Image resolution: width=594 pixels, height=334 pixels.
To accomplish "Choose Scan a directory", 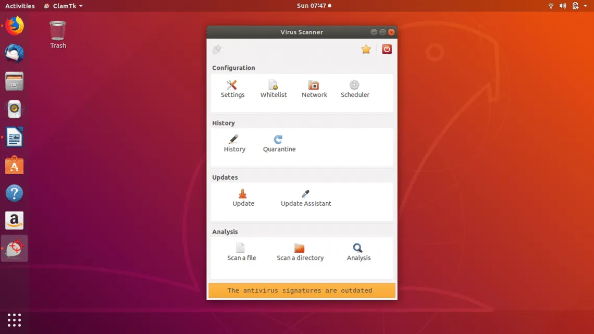I will 300,249.
